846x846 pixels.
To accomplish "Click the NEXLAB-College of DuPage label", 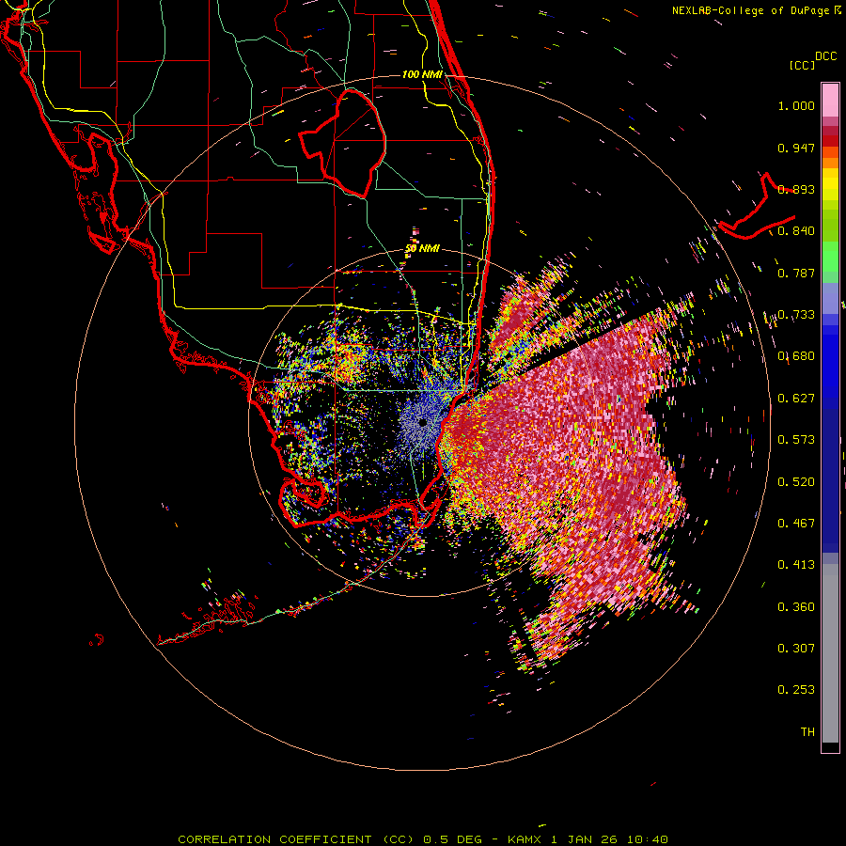I will 757,10.
